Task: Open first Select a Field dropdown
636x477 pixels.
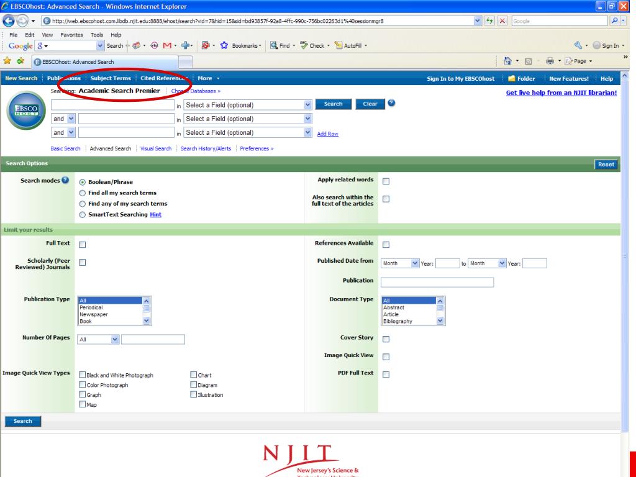Action: coord(247,105)
